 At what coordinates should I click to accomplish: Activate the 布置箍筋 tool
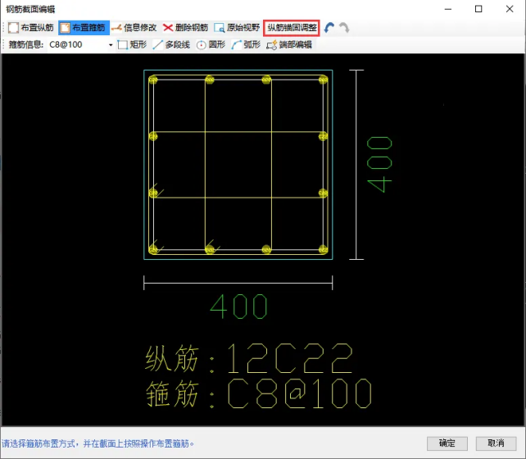(84, 27)
